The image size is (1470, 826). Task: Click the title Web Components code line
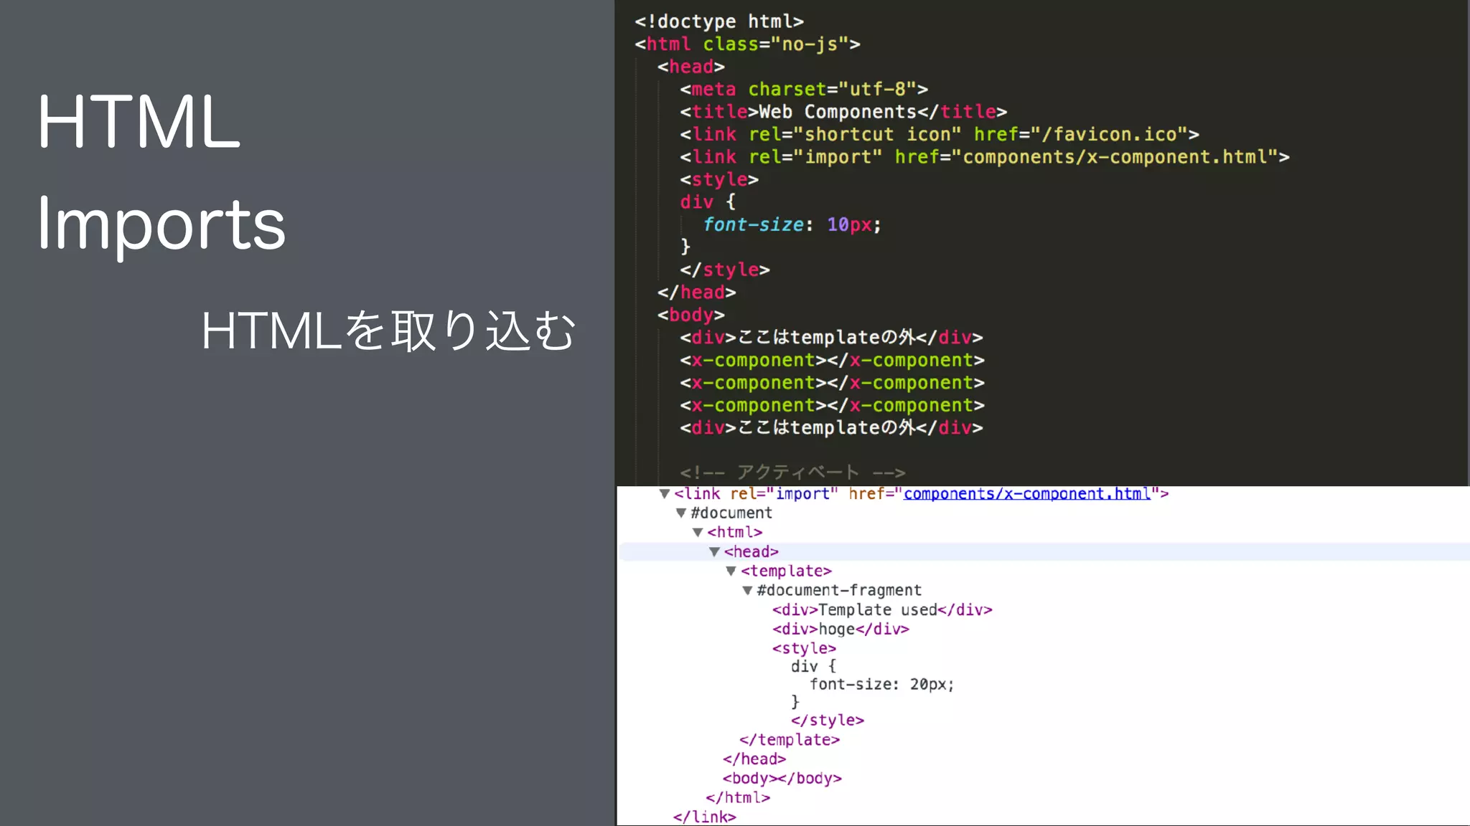[x=843, y=113]
